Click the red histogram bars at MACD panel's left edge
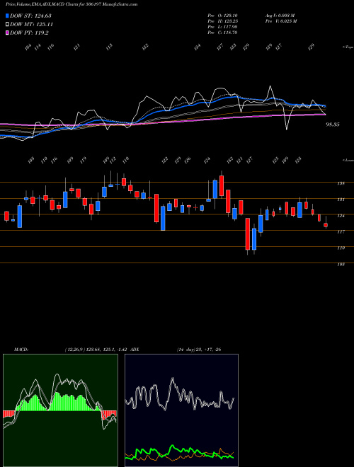The image size is (354, 467). [8, 414]
